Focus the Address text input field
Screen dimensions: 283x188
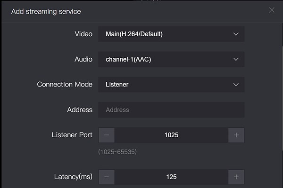(171, 110)
